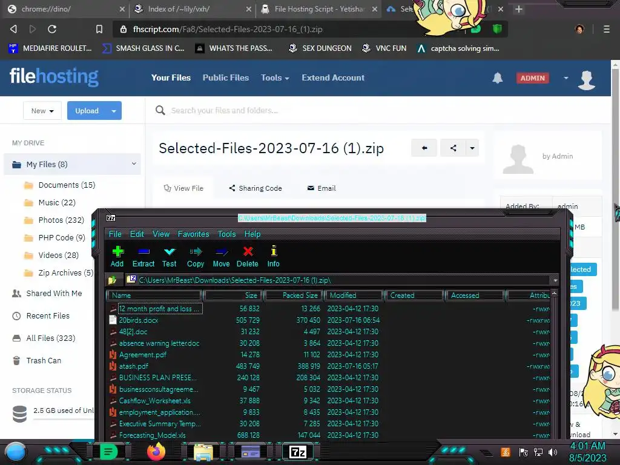Open the admin account dropdown arrow

[x=566, y=78]
